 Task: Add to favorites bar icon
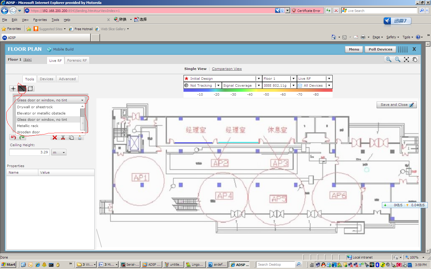click(29, 29)
